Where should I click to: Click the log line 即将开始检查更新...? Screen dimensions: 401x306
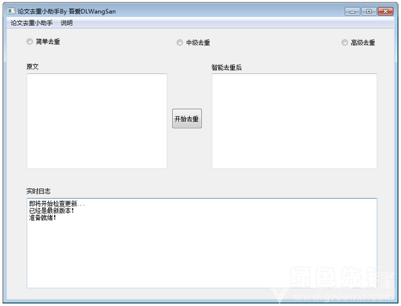(x=57, y=204)
